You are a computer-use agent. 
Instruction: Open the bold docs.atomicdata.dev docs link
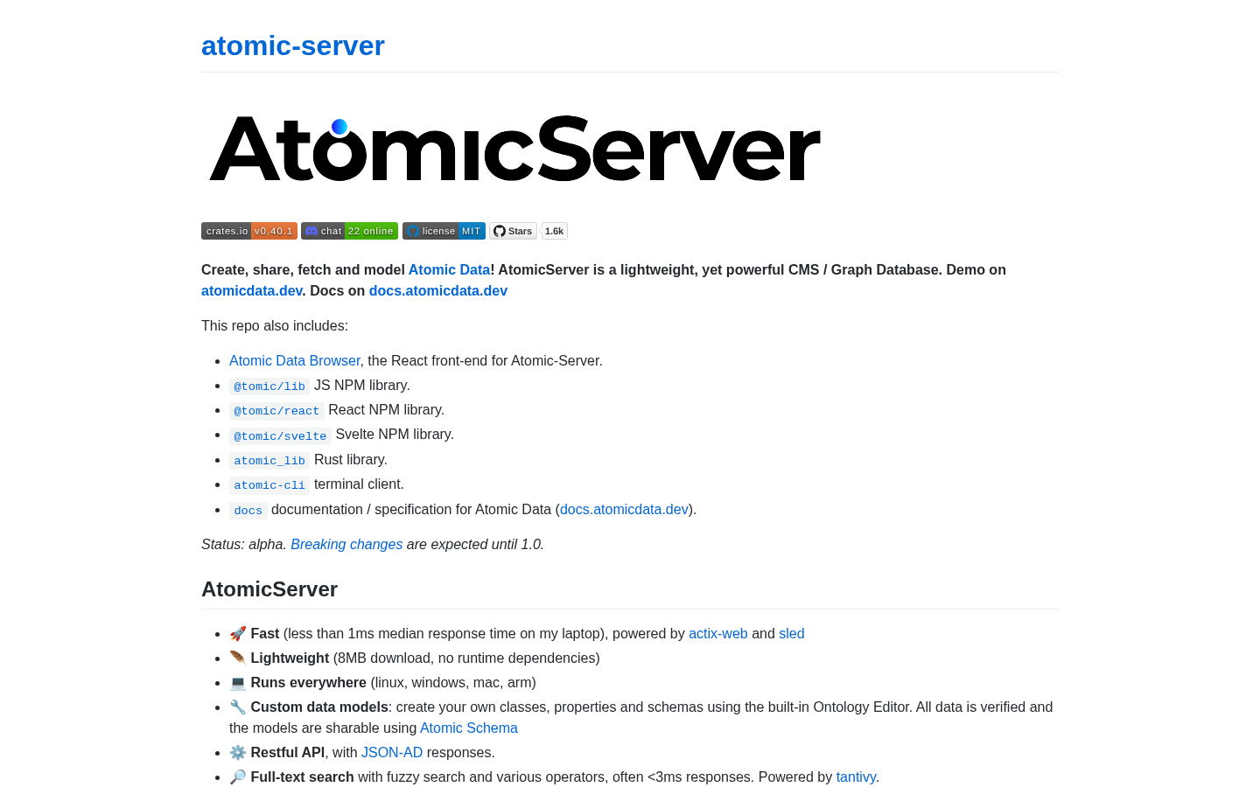(x=438, y=290)
